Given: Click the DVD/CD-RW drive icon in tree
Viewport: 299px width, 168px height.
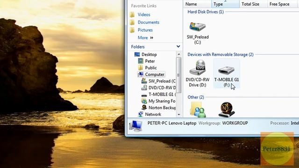Looking at the screenshot, I should (x=144, y=88).
